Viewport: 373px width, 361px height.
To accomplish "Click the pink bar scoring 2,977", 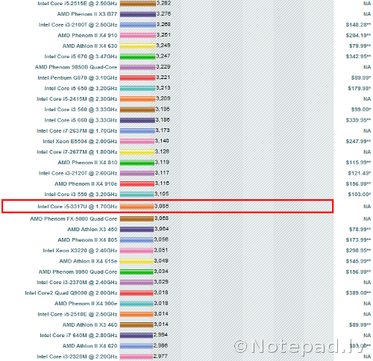I will coord(137,357).
